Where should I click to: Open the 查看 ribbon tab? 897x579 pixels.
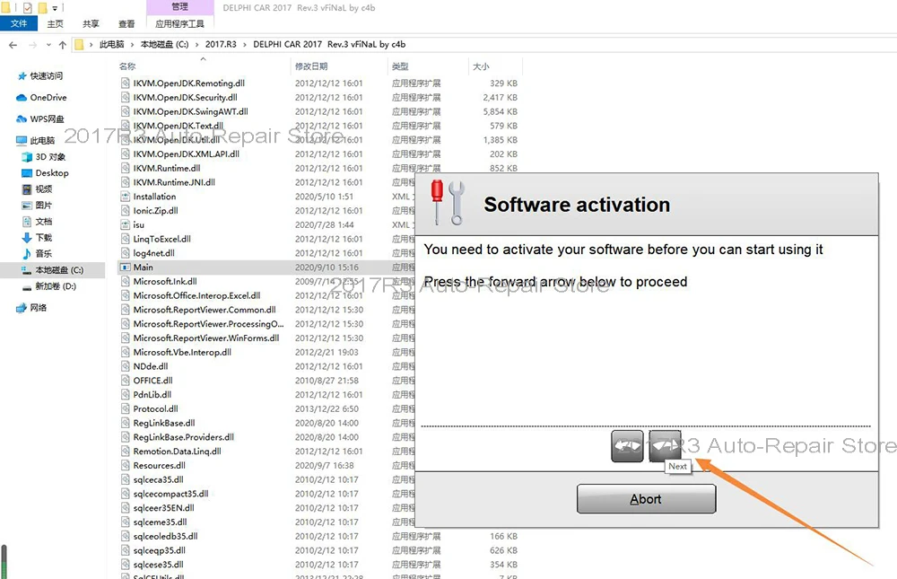pyautogui.click(x=126, y=23)
